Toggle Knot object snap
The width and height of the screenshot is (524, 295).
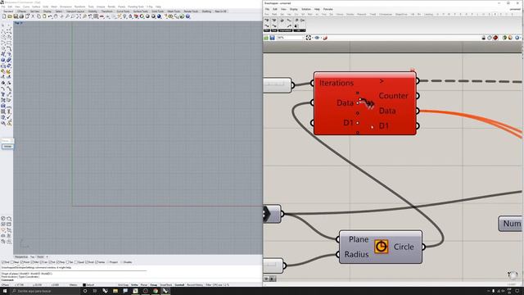tap(89, 262)
